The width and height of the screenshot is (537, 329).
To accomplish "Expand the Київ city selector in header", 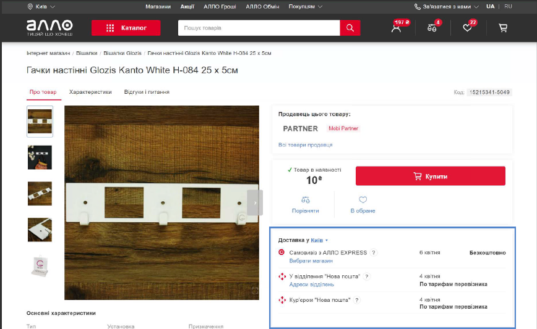I will [41, 6].
